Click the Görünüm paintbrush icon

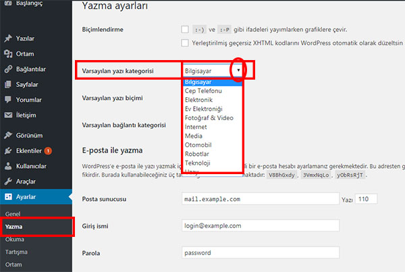(8, 136)
